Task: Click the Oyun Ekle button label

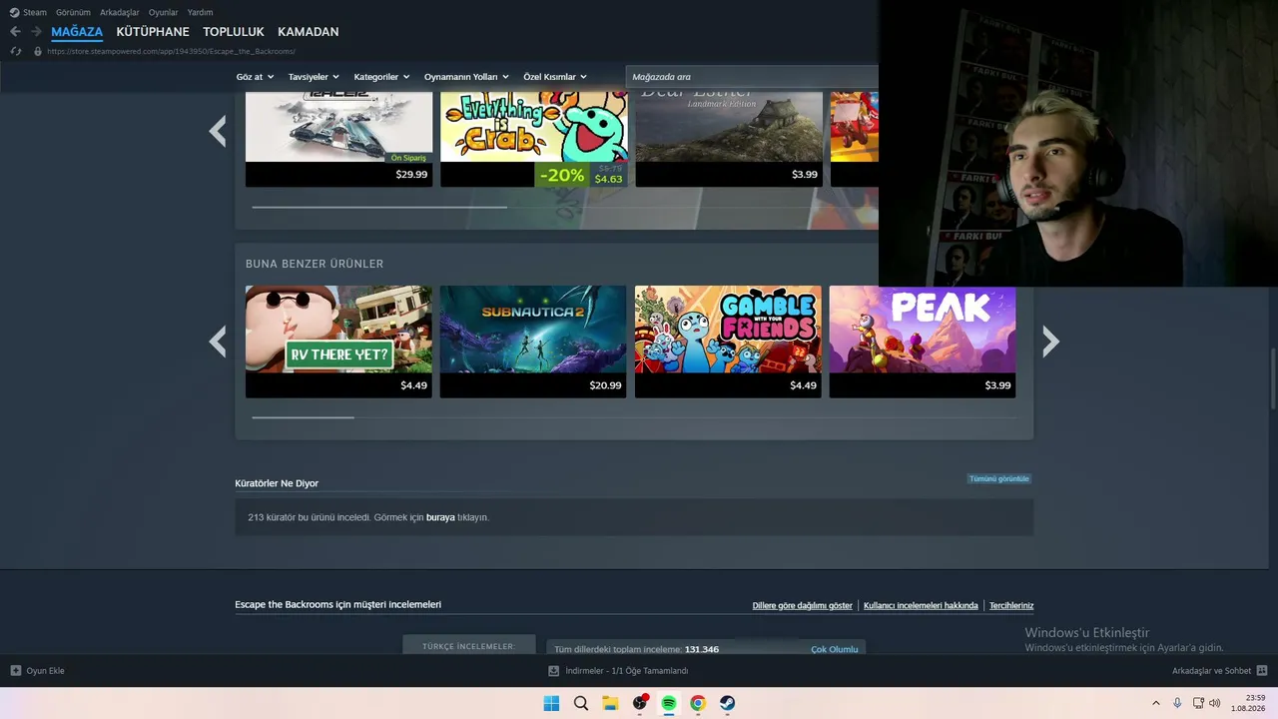Action: 46,671
